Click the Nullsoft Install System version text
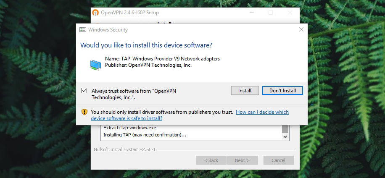This screenshot has width=385, height=178. (x=124, y=149)
